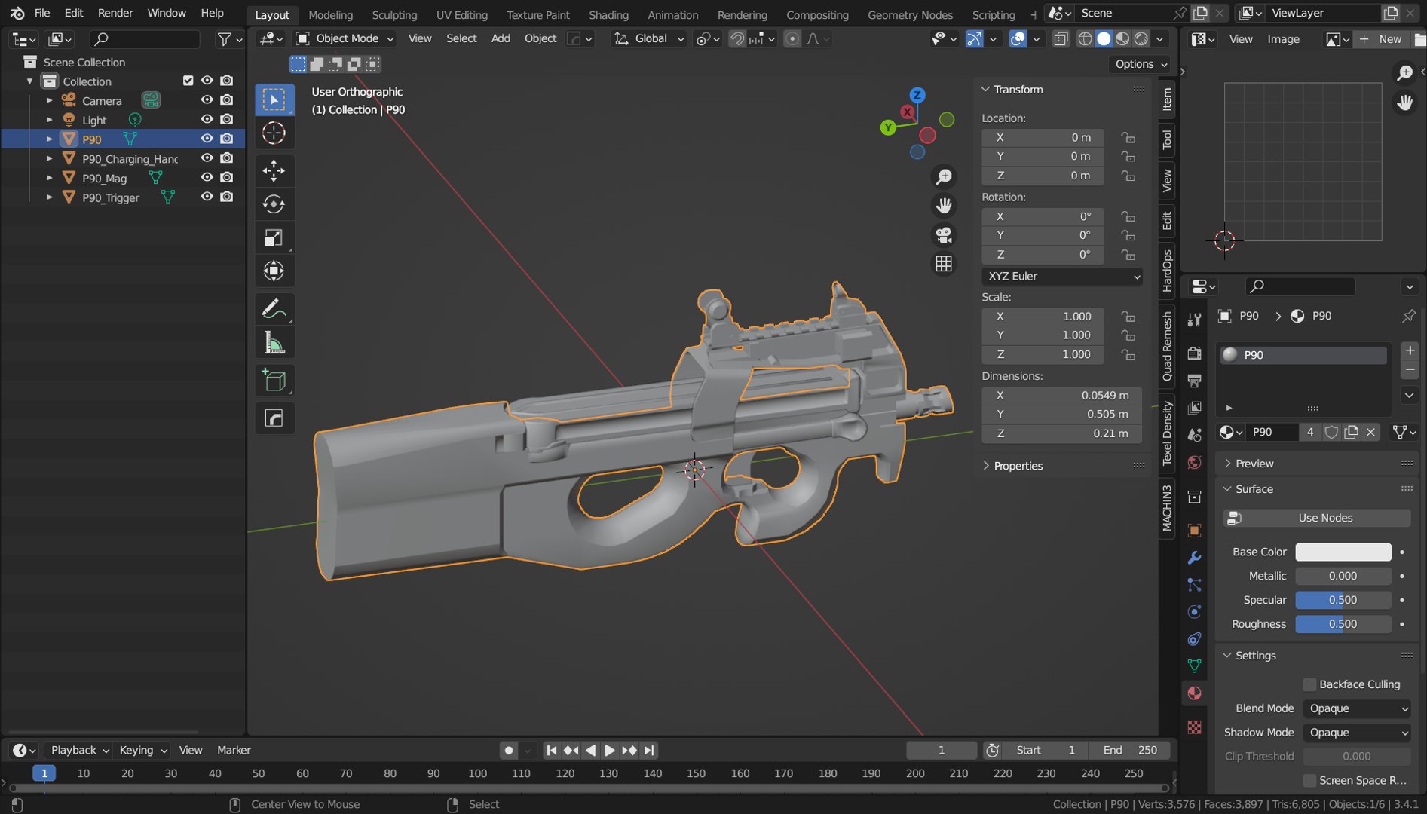Adjust the Specular slider

(1343, 600)
